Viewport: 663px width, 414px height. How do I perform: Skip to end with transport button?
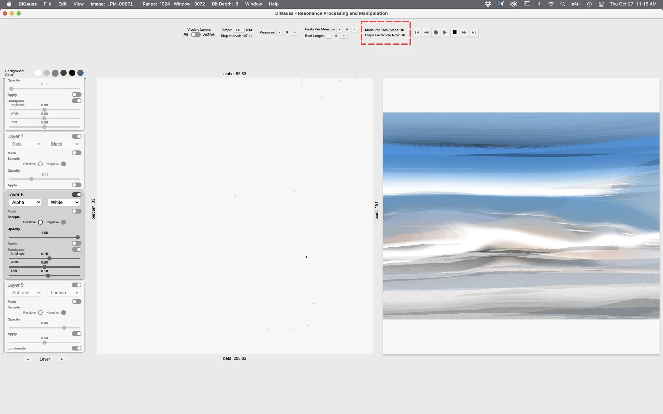(474, 32)
